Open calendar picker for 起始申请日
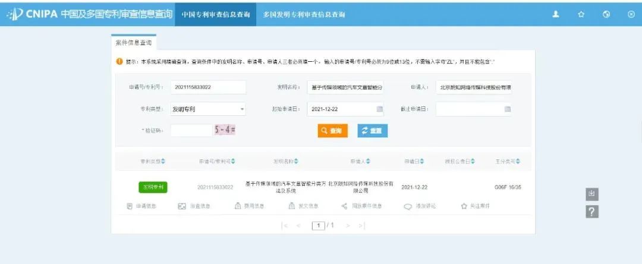Screen dimensions: 642x264 point(379,109)
